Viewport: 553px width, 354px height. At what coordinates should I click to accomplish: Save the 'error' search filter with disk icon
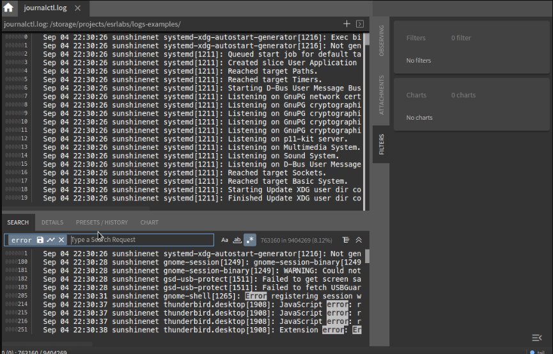(x=40, y=240)
